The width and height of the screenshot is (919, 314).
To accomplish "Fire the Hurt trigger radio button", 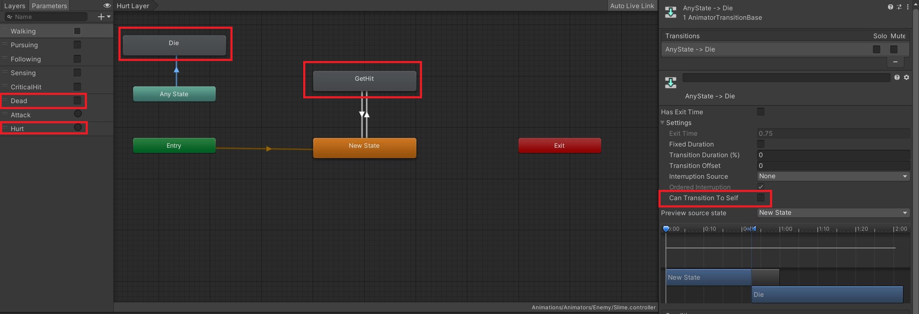I will tap(78, 128).
